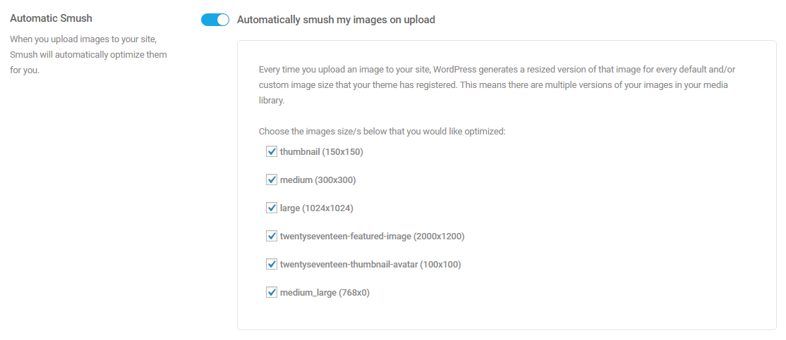786x340 pixels.
Task: Click the description text under Automatic Smush
Action: point(88,55)
